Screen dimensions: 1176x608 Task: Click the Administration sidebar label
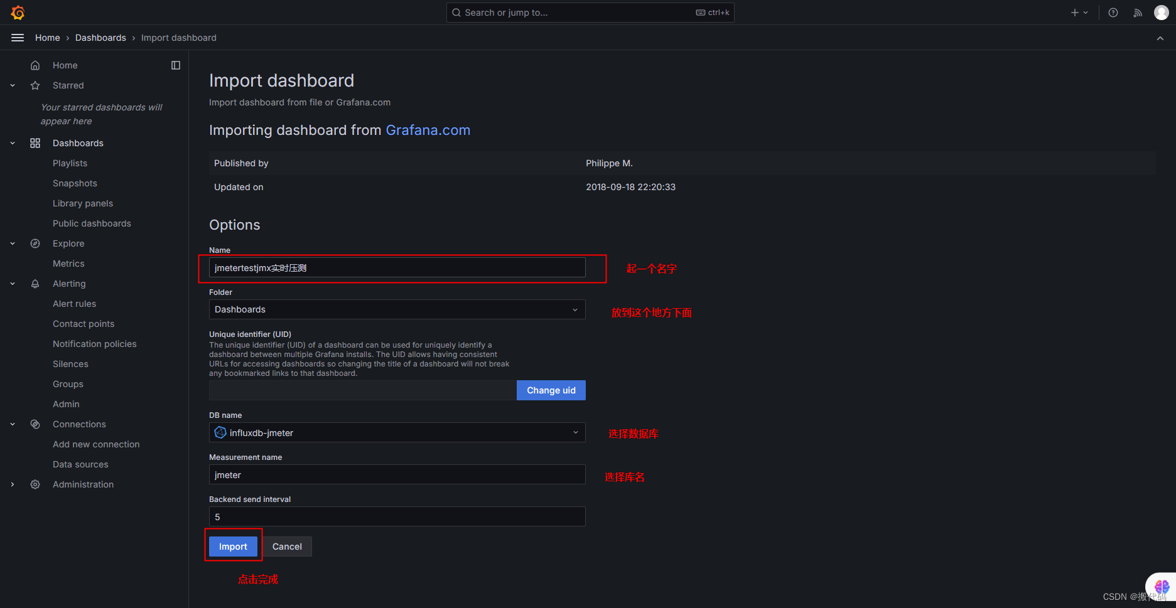pyautogui.click(x=83, y=484)
